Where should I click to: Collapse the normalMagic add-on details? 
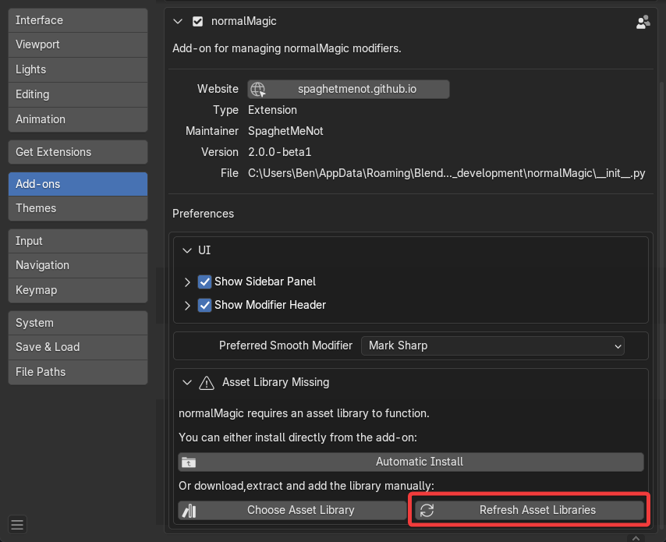click(x=179, y=22)
